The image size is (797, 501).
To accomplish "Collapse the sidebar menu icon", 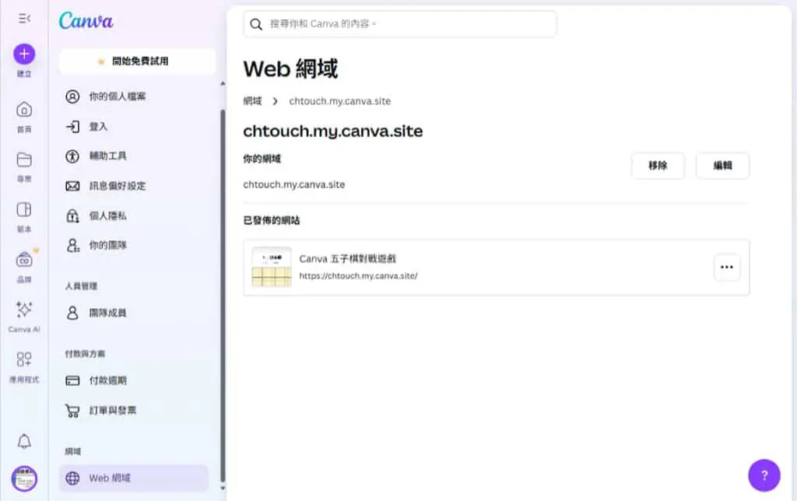I will tap(24, 19).
